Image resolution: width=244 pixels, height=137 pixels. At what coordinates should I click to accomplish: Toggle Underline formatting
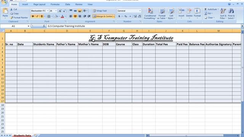pyautogui.click(x=42, y=16)
